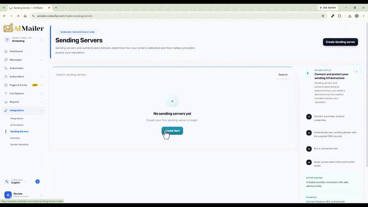Open the Sender Identities submenu item
This screenshot has width=368, height=207.
coord(19,144)
